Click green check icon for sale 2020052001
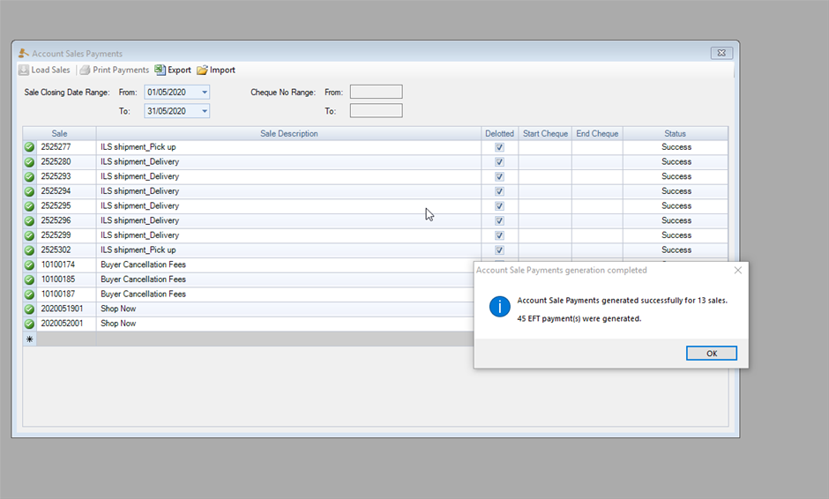829x499 pixels. (x=29, y=324)
